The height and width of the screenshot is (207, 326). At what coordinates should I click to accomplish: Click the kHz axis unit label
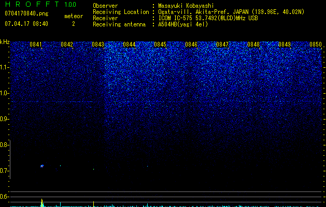tap(5, 42)
